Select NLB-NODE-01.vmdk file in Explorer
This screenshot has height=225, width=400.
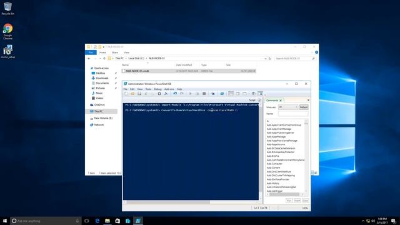click(189, 71)
